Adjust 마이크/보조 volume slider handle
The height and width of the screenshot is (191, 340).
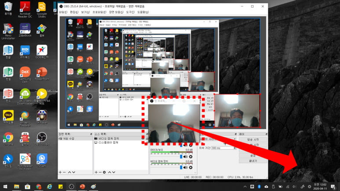click(x=181, y=157)
